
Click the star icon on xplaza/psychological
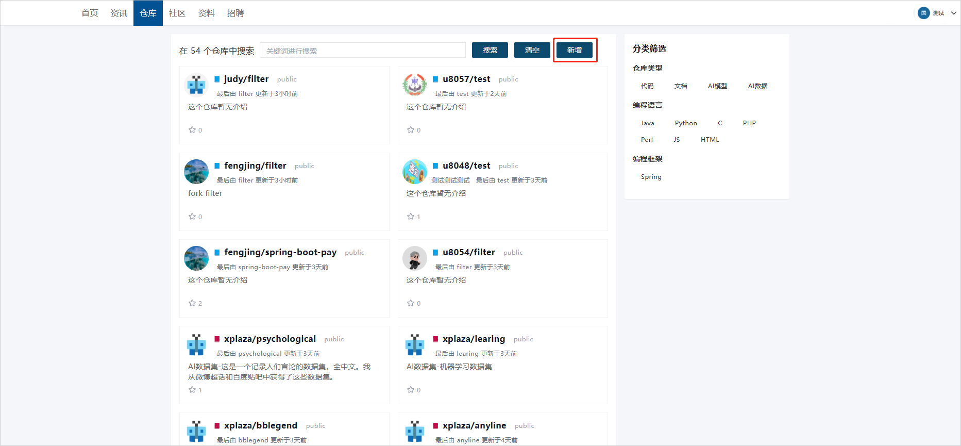coord(192,390)
